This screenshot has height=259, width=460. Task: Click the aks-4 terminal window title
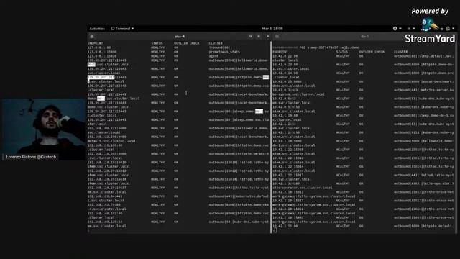180,37
